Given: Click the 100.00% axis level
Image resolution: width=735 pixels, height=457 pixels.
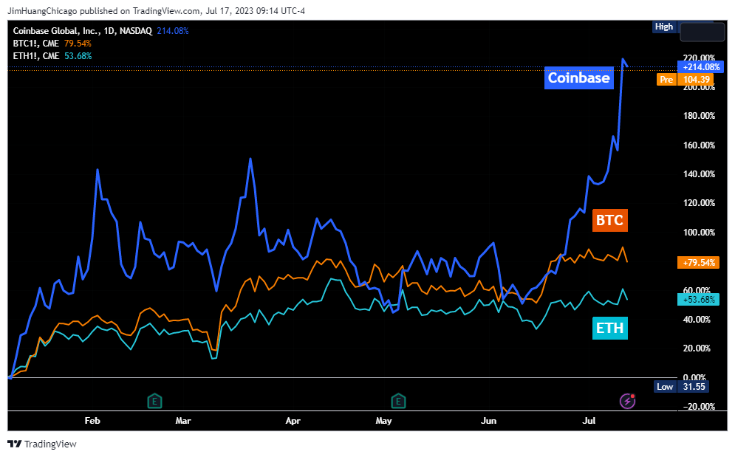Looking at the screenshot, I should coord(699,233).
